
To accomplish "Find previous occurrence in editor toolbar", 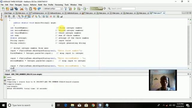I will [x=22, y=16].
